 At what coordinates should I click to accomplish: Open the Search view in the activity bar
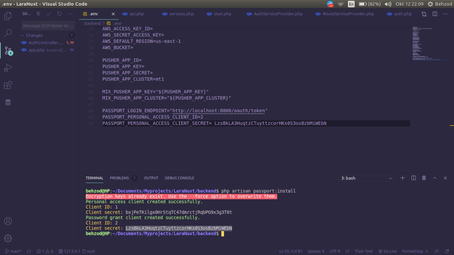click(x=8, y=33)
